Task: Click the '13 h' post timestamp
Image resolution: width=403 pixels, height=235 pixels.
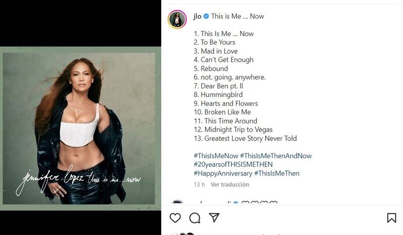Action: coord(199,184)
